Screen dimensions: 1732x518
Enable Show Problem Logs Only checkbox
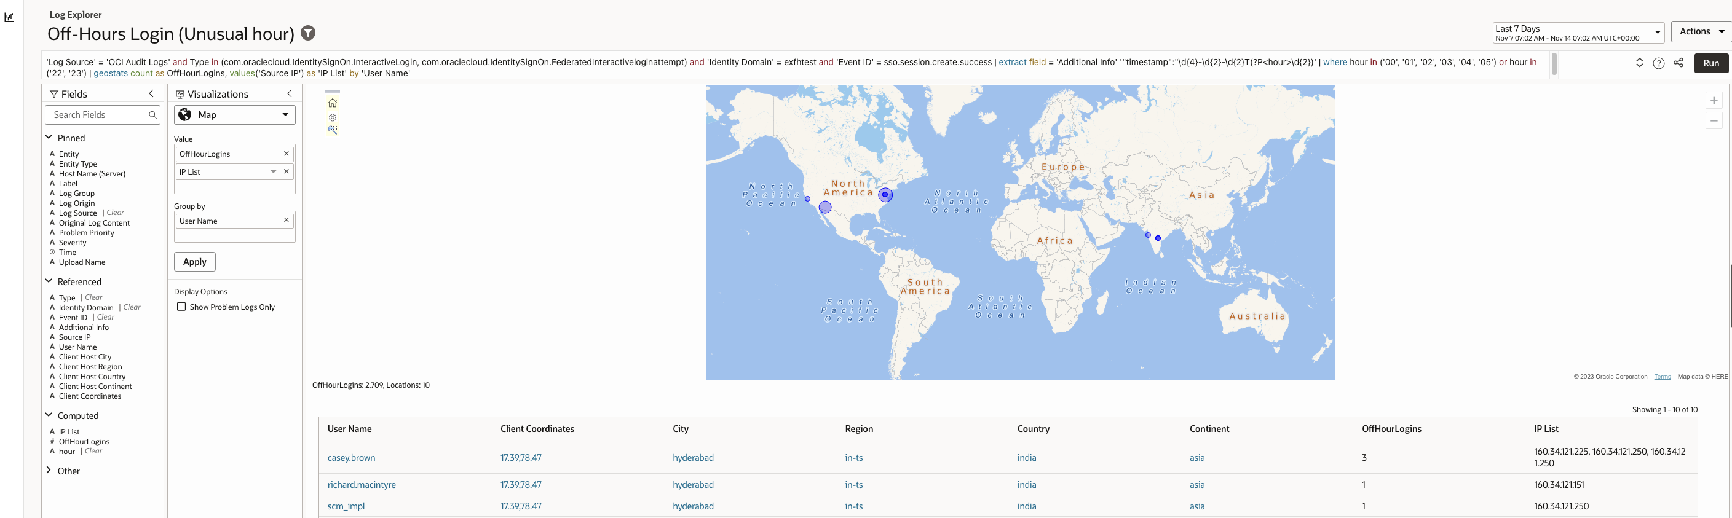pyautogui.click(x=181, y=307)
